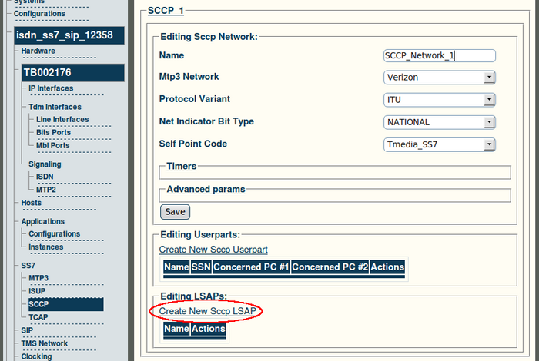This screenshot has width=539, height=361.
Task: Open Instances under Applications
Action: click(46, 247)
